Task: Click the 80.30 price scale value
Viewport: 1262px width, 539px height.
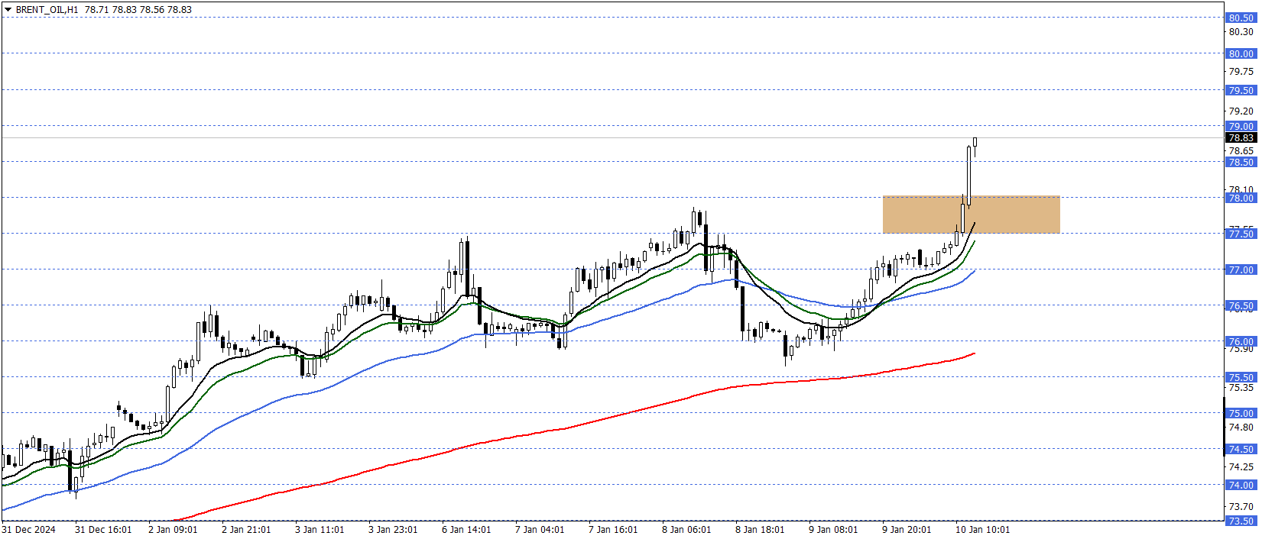Action: [x=1241, y=31]
